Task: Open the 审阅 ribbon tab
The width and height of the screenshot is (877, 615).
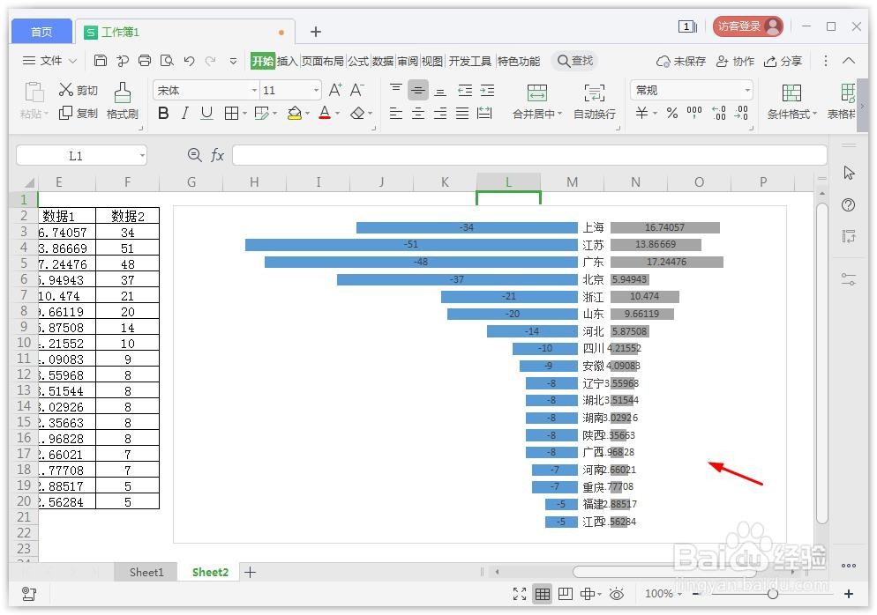Action: pos(408,61)
